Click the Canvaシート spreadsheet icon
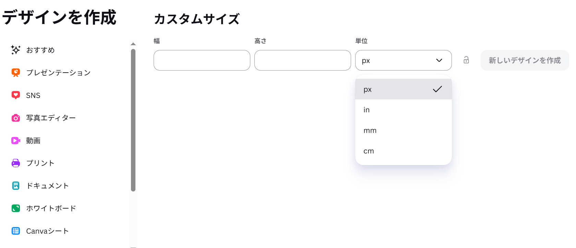Image resolution: width=576 pixels, height=248 pixels. tap(16, 231)
